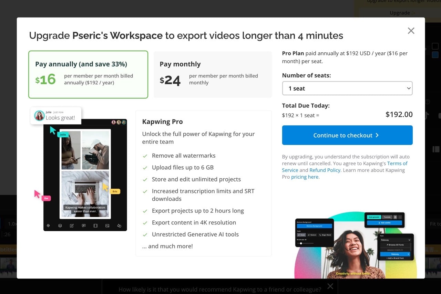The image size is (441, 294).
Task: Click the $192.00 total amount
Action: tap(399, 115)
